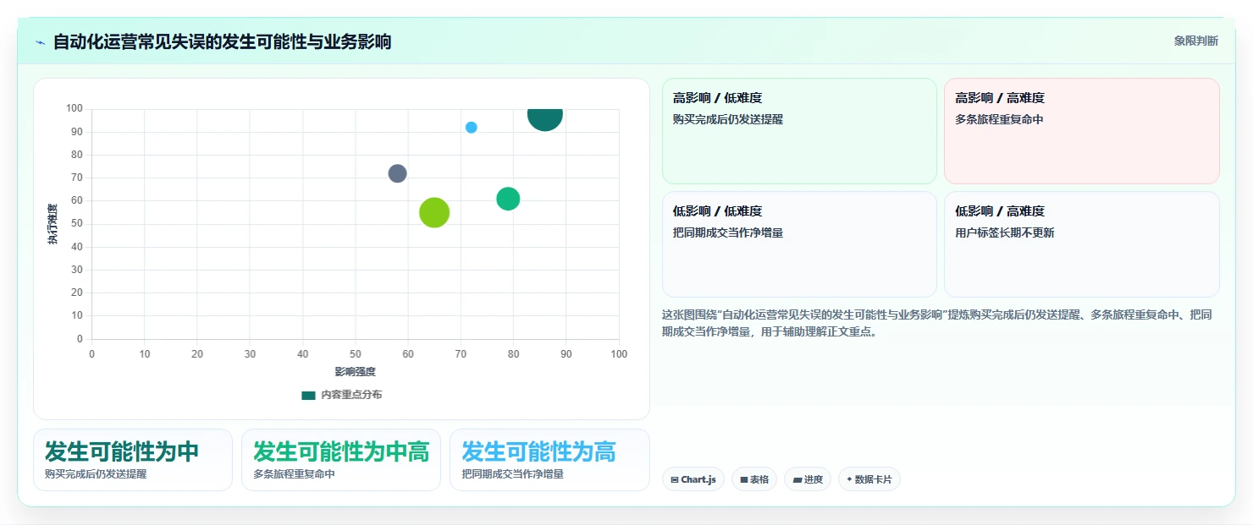The image size is (1253, 525).
Task: Click the 进度 chip
Action: click(808, 479)
